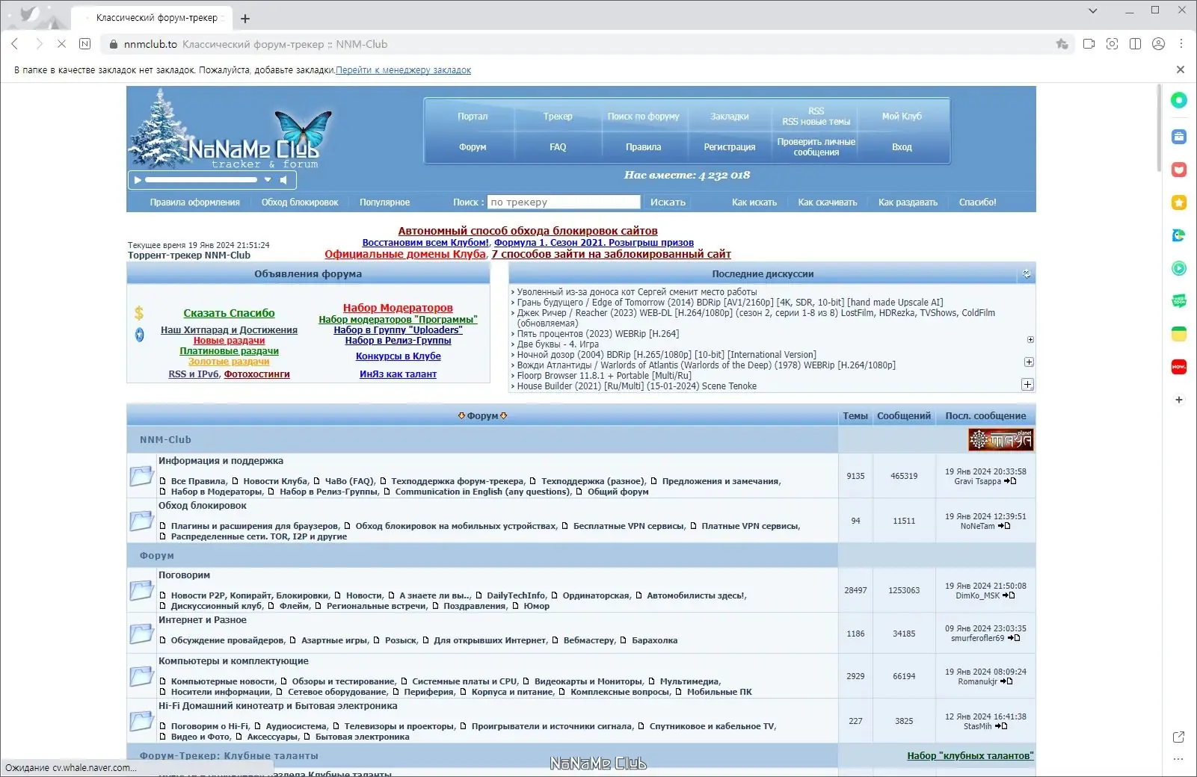Click the Искать search button
Screen dimensions: 1197x777
pyautogui.click(x=668, y=202)
